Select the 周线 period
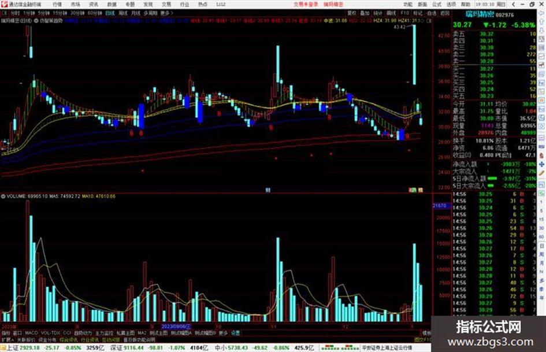 (x=123, y=13)
